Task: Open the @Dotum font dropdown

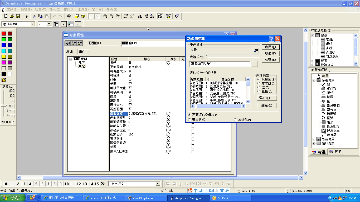Action: click(x=33, y=24)
